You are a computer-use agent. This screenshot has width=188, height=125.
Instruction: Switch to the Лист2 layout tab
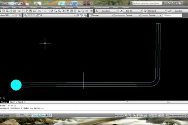coord(21,102)
